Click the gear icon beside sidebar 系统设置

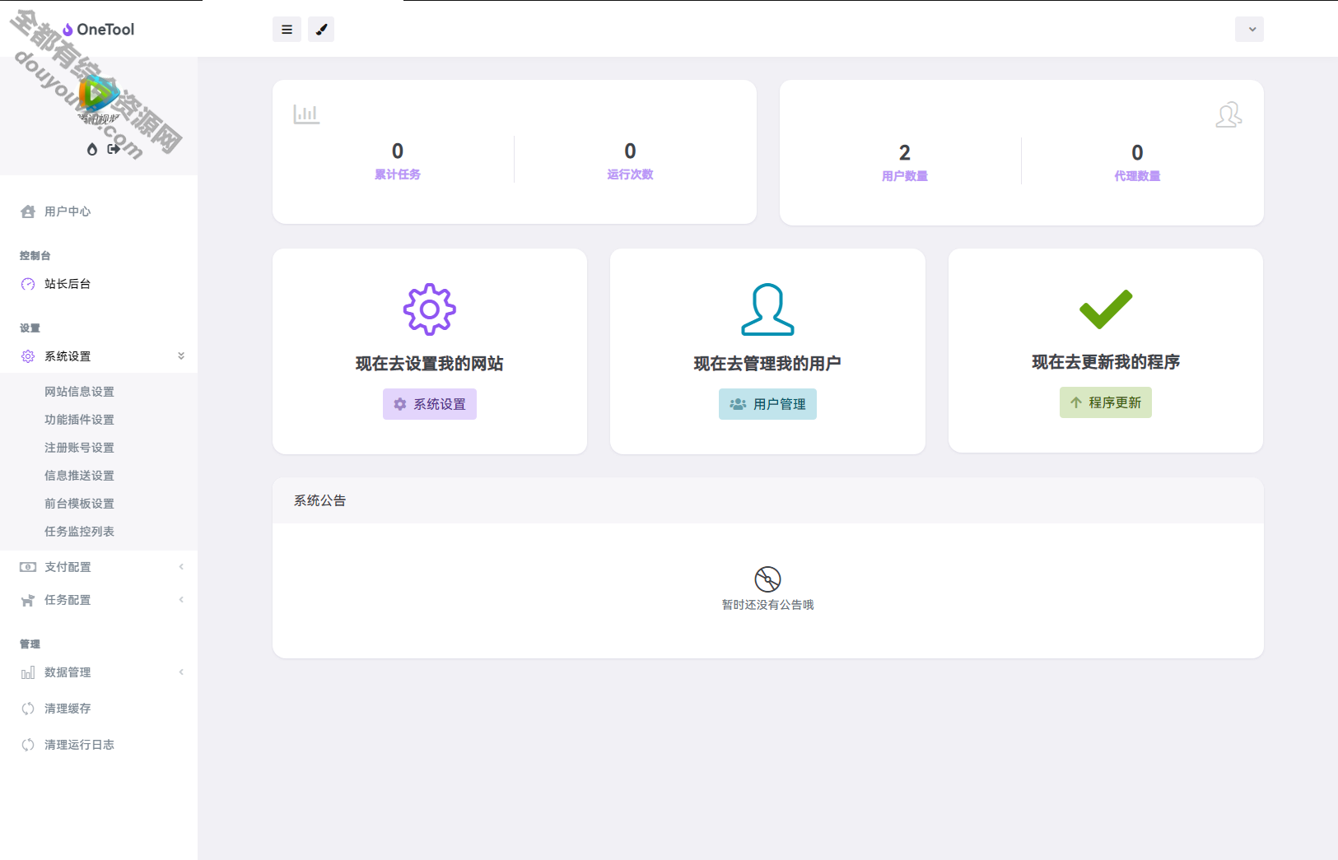click(x=28, y=356)
